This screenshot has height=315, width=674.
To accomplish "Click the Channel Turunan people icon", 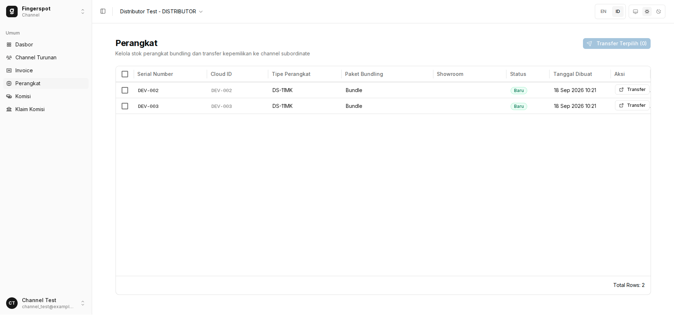I will pos(9,58).
